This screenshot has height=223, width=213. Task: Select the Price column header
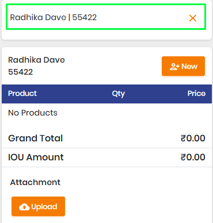click(196, 94)
